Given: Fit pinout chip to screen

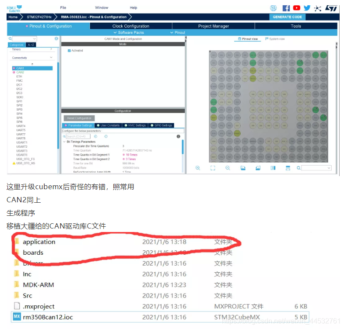Looking at the screenshot, I should tap(213, 168).
